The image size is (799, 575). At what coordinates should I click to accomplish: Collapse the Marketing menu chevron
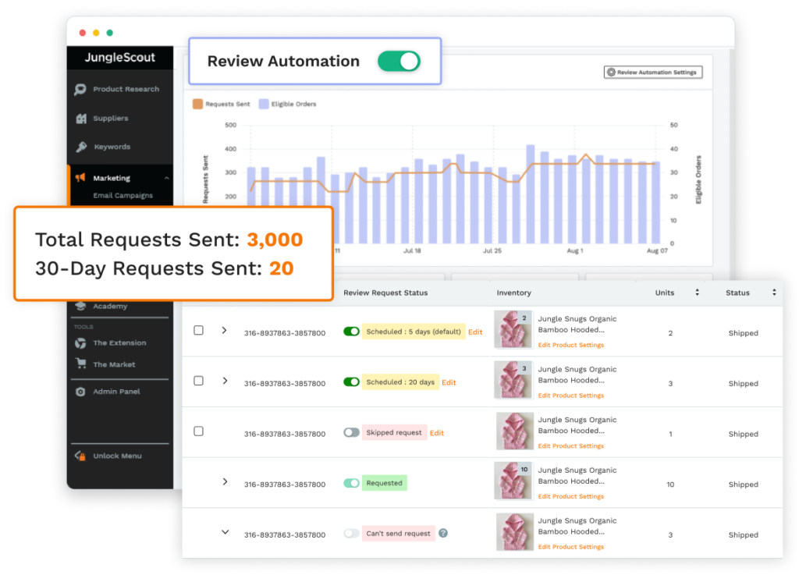(167, 178)
